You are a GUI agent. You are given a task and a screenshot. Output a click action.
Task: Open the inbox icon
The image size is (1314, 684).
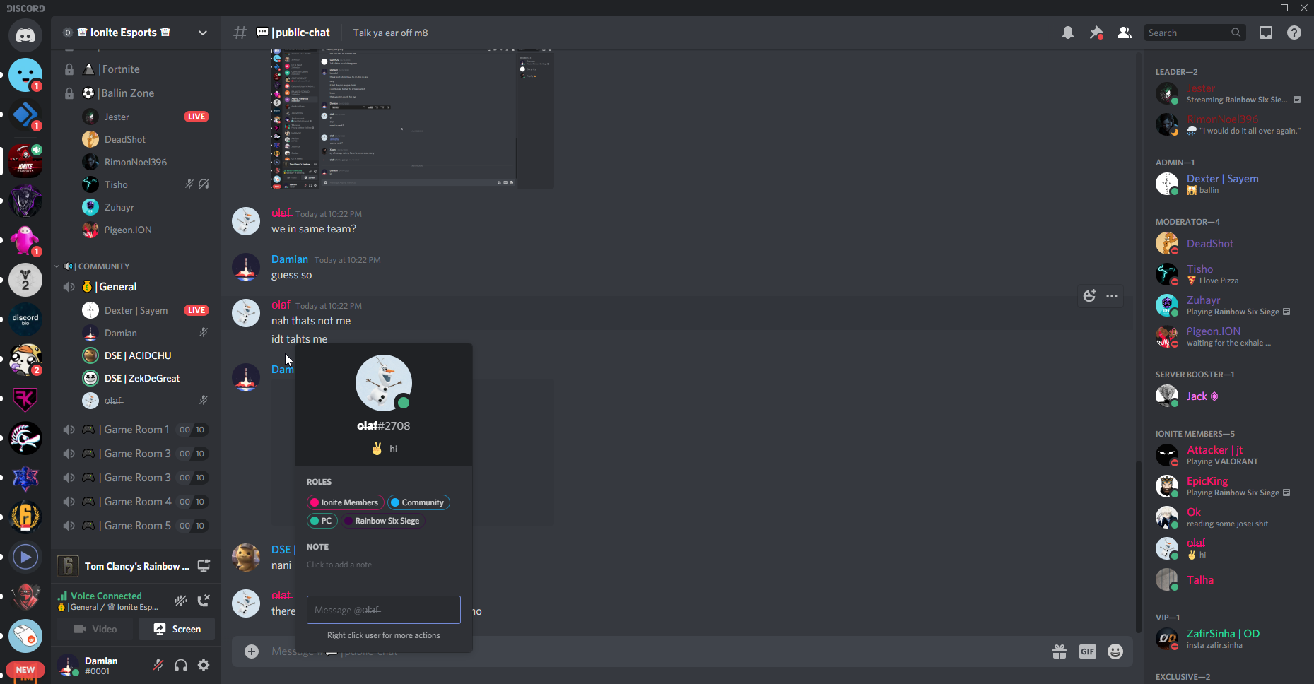[1265, 33]
